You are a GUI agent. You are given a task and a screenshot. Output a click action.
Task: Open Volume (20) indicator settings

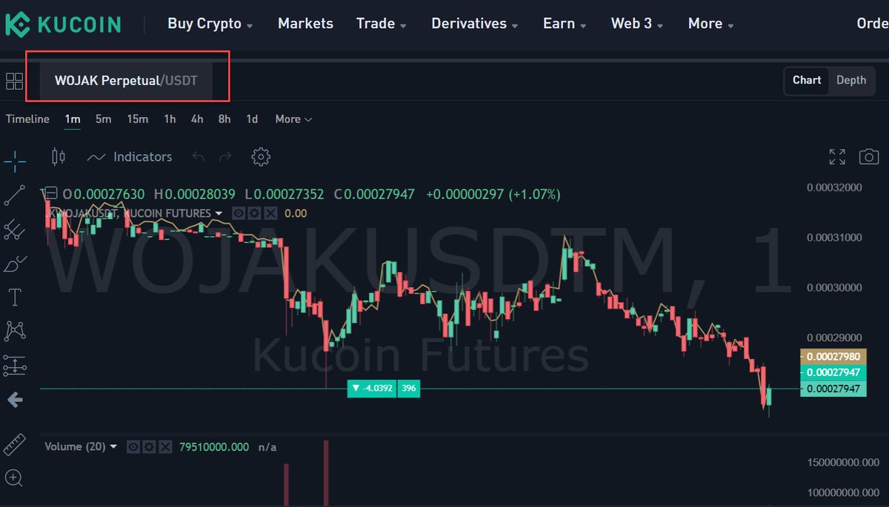tap(150, 447)
